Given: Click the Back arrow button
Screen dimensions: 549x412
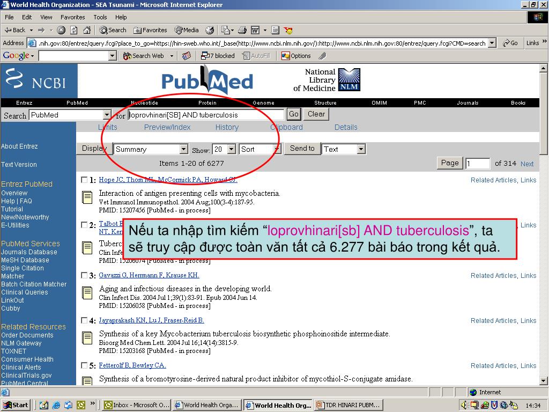Looking at the screenshot, I should point(15,30).
